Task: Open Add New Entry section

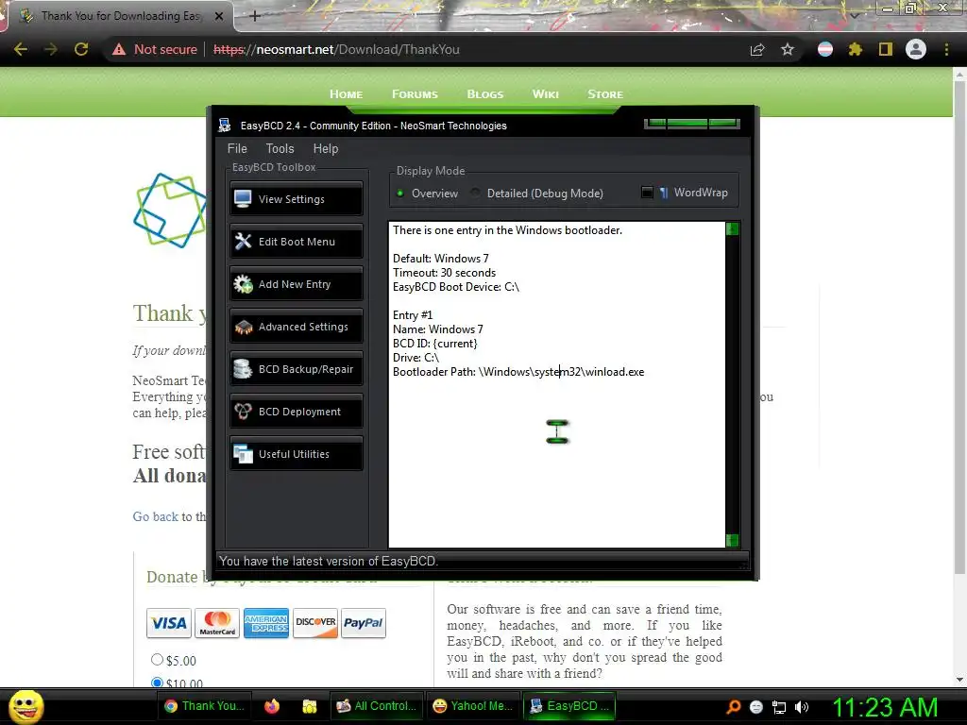Action: tap(296, 283)
